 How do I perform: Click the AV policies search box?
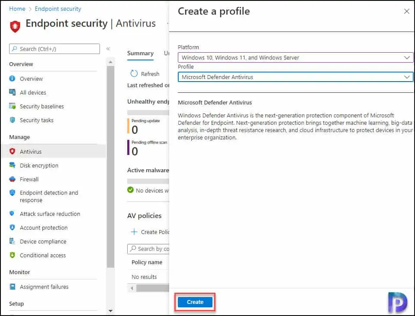pyautogui.click(x=148, y=249)
